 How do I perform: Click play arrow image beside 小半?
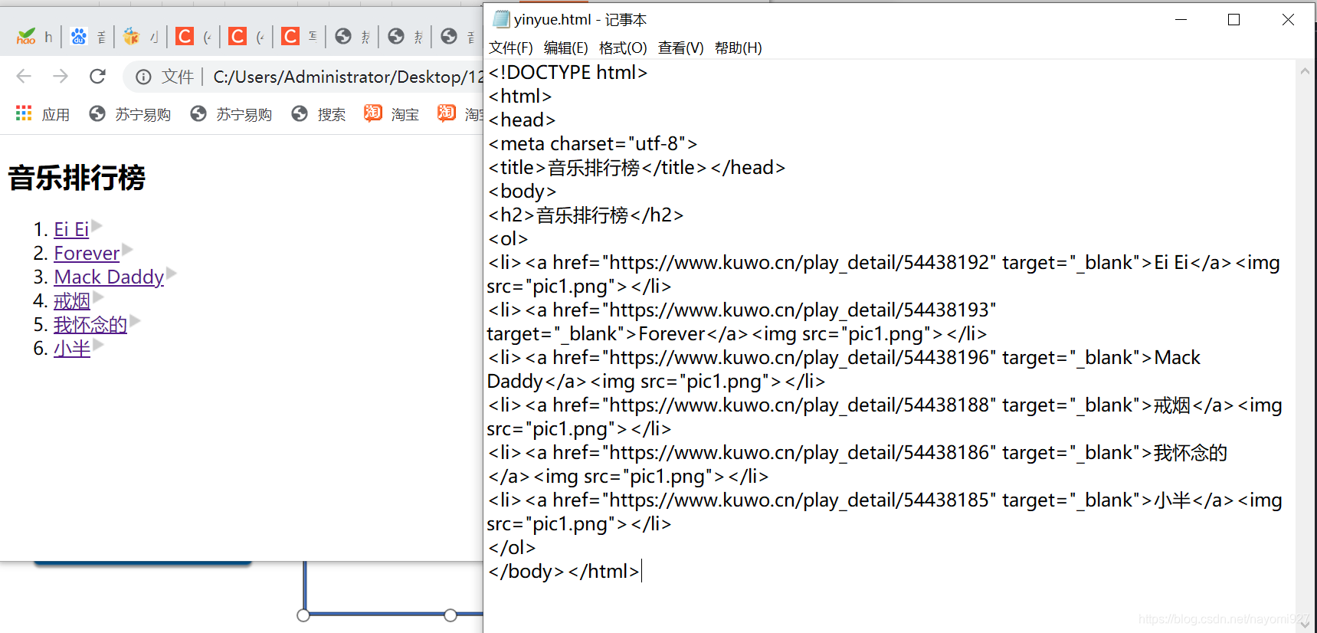click(x=98, y=345)
